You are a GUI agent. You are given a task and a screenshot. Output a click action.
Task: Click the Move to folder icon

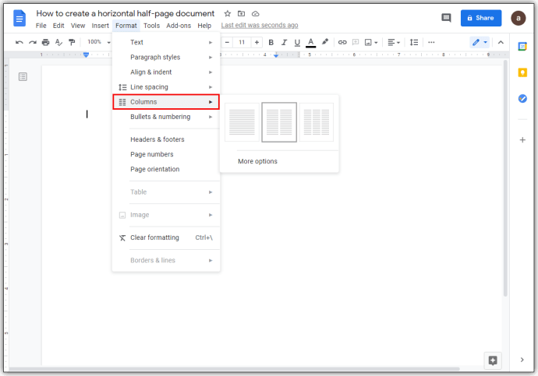[241, 14]
